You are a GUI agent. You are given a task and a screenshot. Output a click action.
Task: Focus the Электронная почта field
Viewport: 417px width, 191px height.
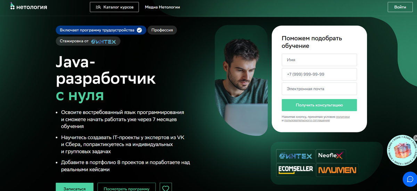tap(319, 89)
